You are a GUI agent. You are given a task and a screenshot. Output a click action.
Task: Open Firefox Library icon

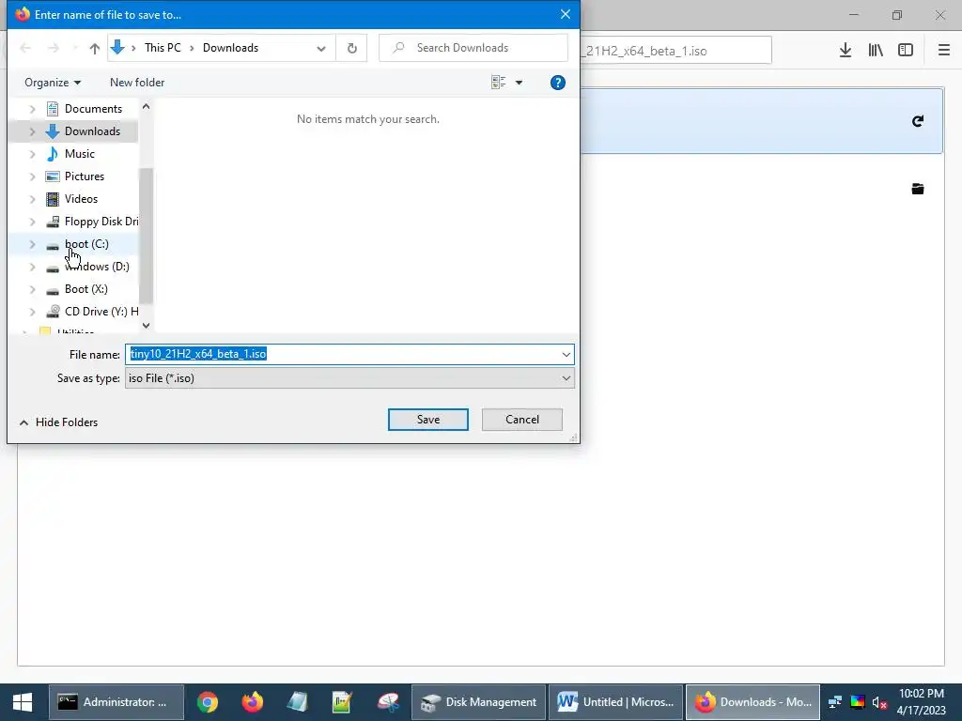(x=876, y=51)
